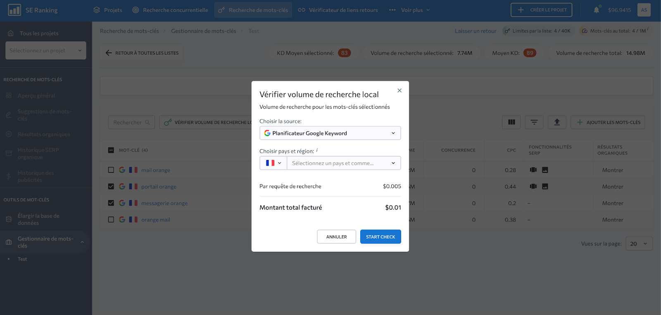Open the messagerie orange keyword link
This screenshot has width=661, height=315.
tap(164, 203)
